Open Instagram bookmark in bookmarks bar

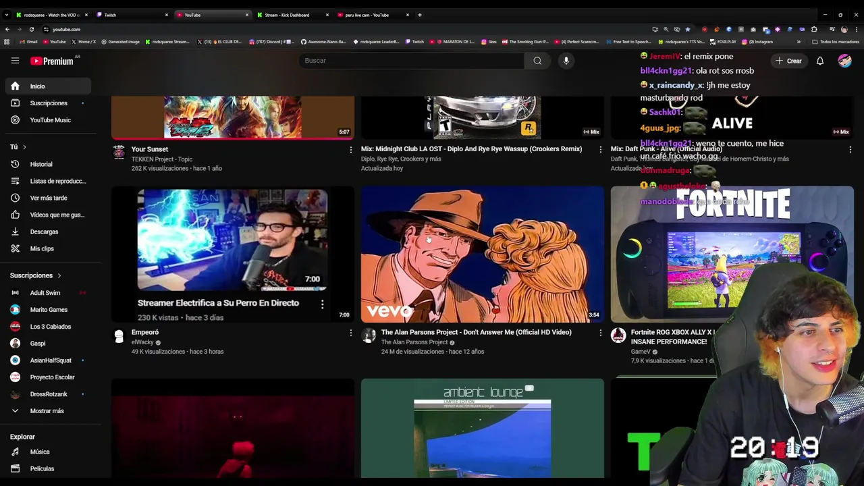(757, 42)
